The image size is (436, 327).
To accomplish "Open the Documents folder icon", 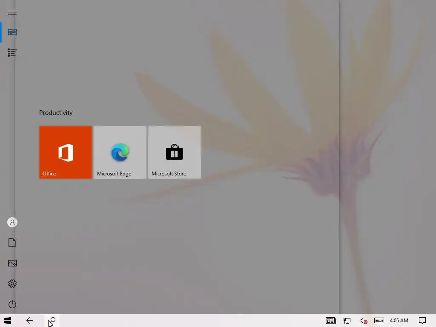I will 12,243.
